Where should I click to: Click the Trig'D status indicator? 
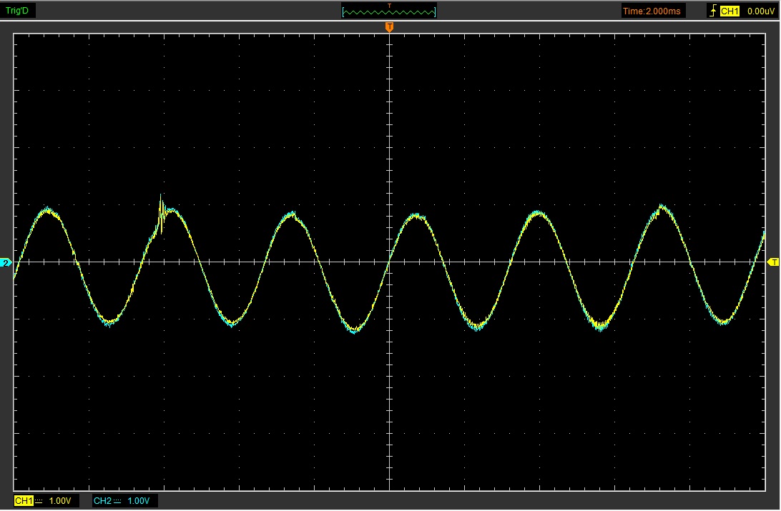click(x=18, y=11)
